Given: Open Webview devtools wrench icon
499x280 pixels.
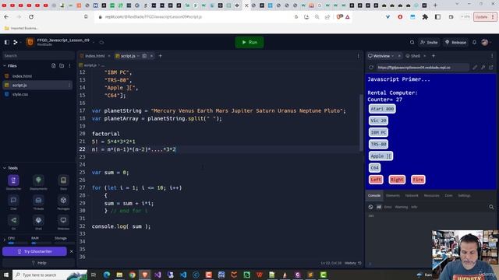Looking at the screenshot, I should (483, 68).
